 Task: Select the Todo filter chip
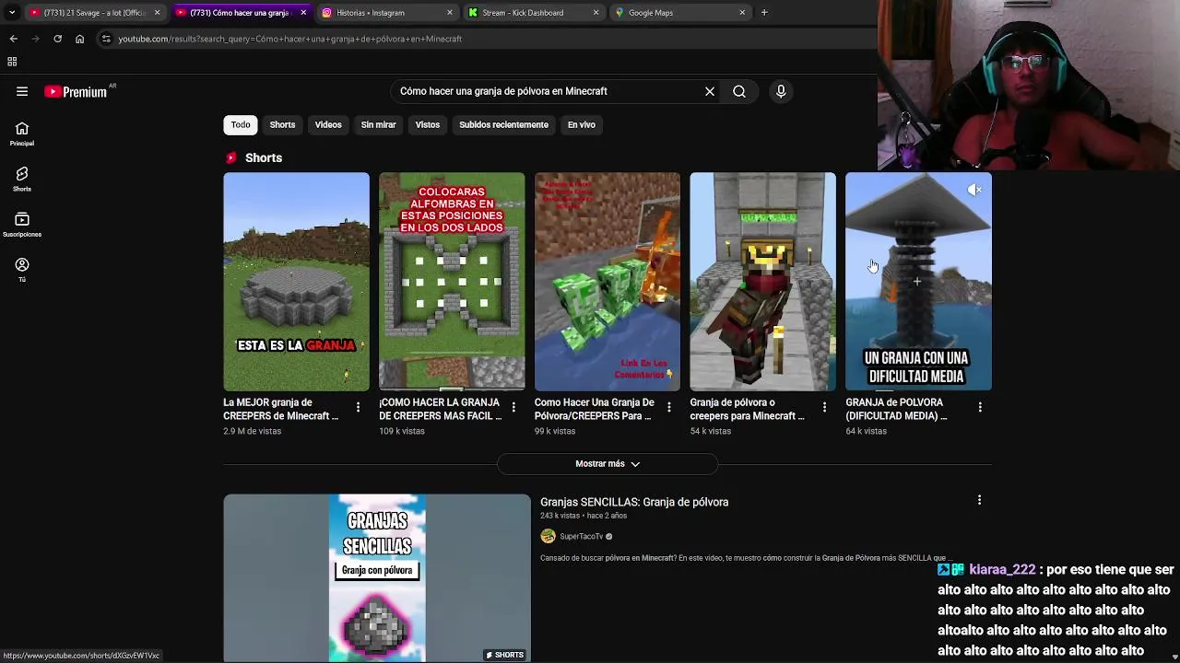pyautogui.click(x=241, y=124)
